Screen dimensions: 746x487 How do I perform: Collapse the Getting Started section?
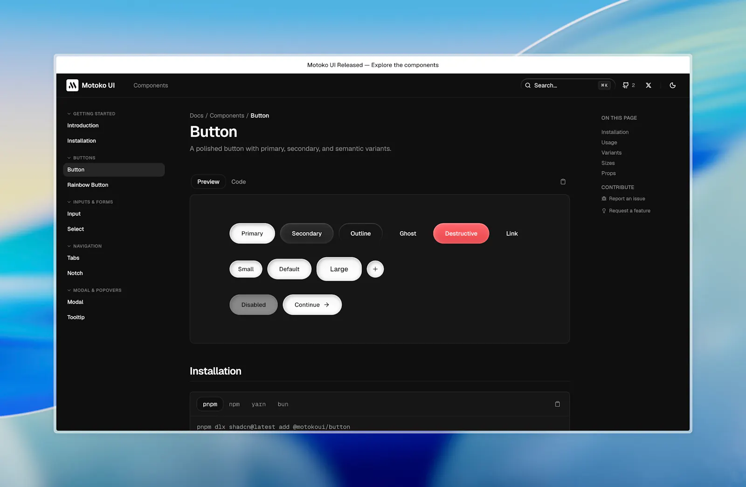[x=91, y=114]
